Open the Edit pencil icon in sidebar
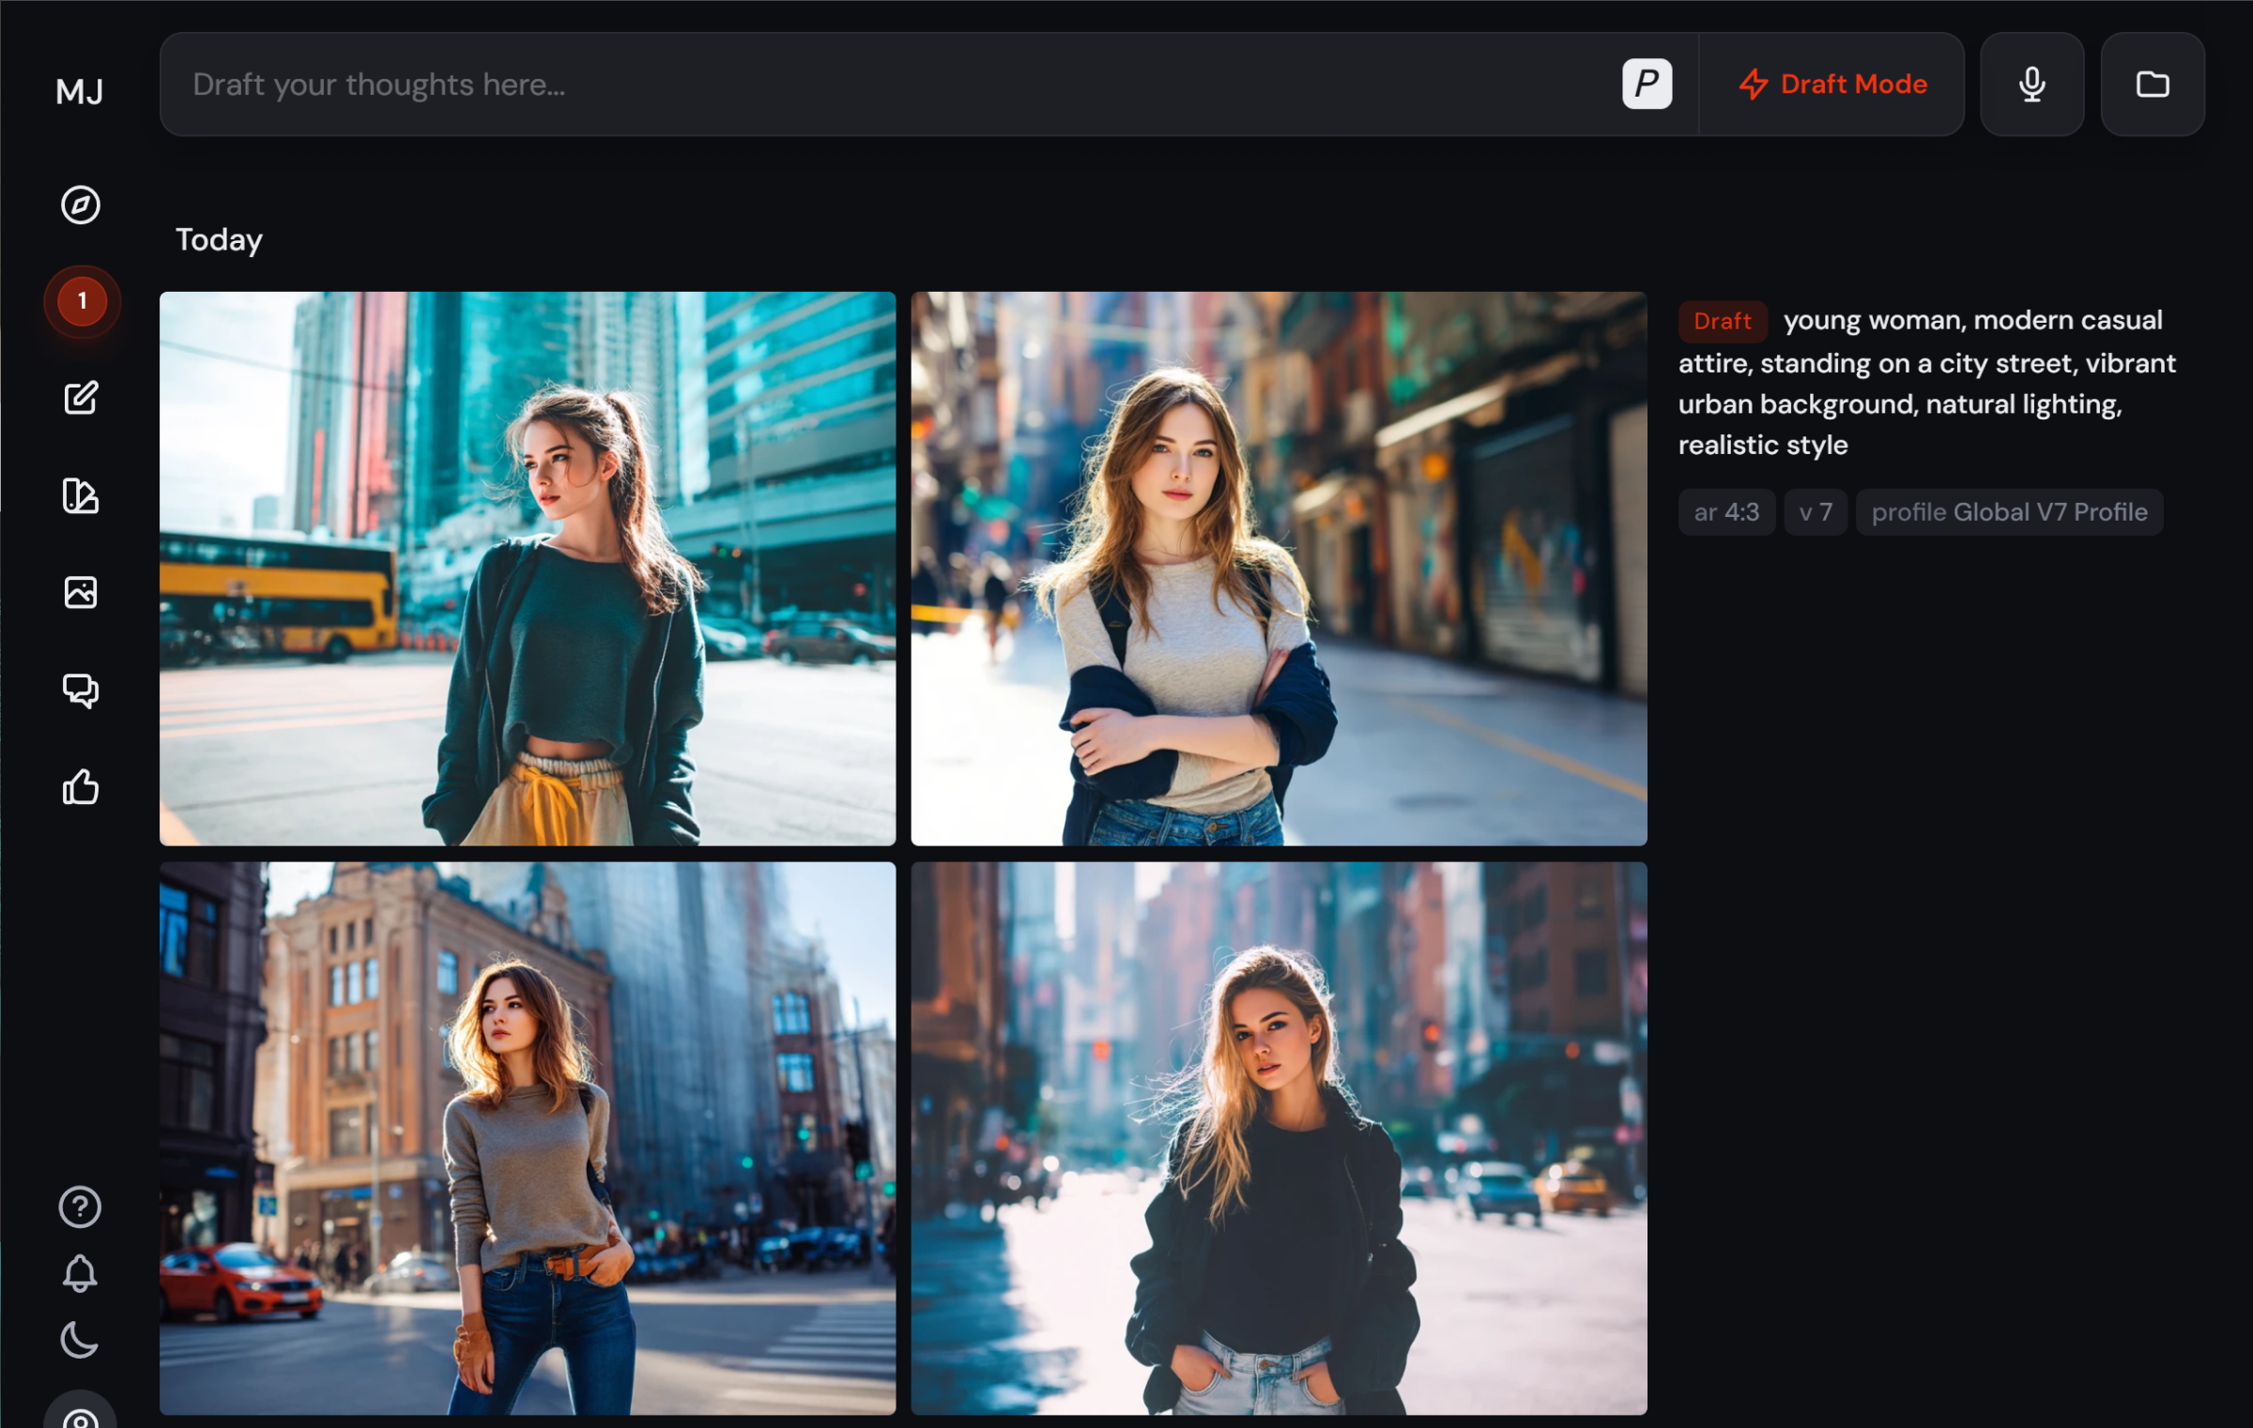The height and width of the screenshot is (1428, 2253). point(81,398)
